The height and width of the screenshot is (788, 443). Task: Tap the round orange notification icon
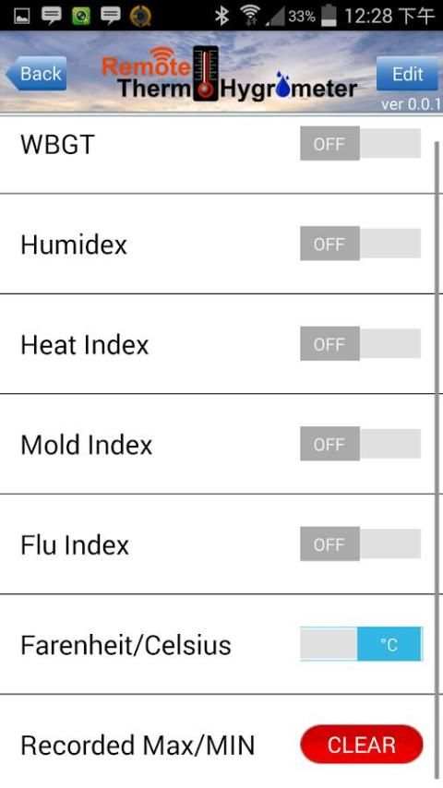pos(140,16)
